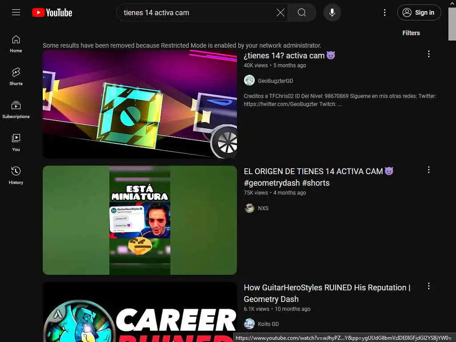This screenshot has width=456, height=342.
Task: Open Shorts from sidebar
Action: [16, 77]
